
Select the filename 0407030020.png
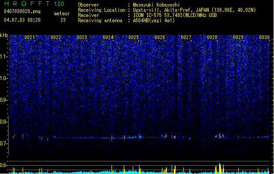point(22,11)
